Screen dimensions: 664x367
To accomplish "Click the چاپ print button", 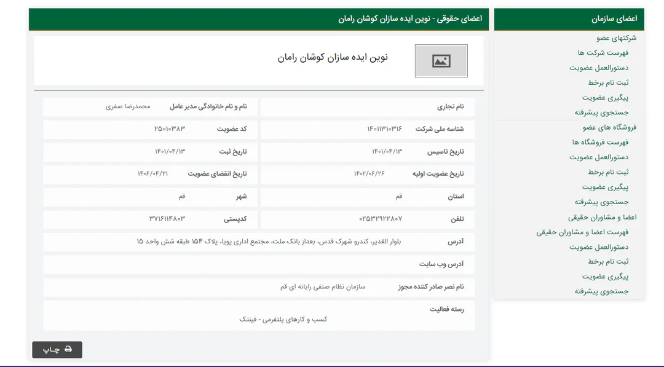I will (x=57, y=350).
